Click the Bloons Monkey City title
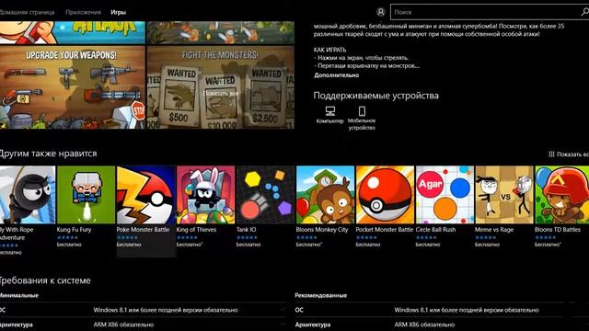The width and height of the screenshot is (589, 331). coord(322,230)
